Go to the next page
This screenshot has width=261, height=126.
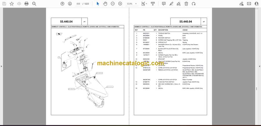coord(70,4)
